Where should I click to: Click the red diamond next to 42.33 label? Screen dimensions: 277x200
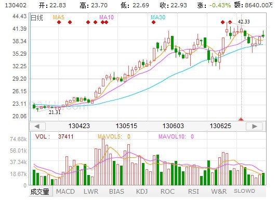pyautogui.click(x=230, y=22)
